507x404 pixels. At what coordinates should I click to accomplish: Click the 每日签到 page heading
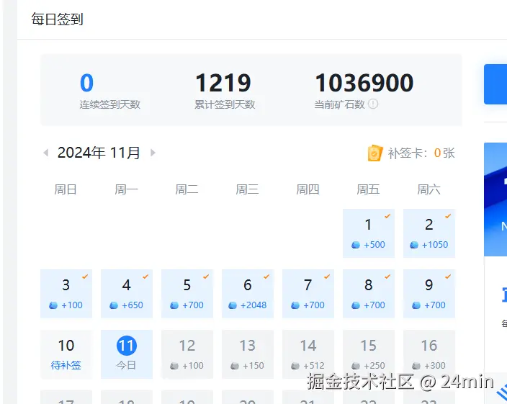tap(57, 19)
